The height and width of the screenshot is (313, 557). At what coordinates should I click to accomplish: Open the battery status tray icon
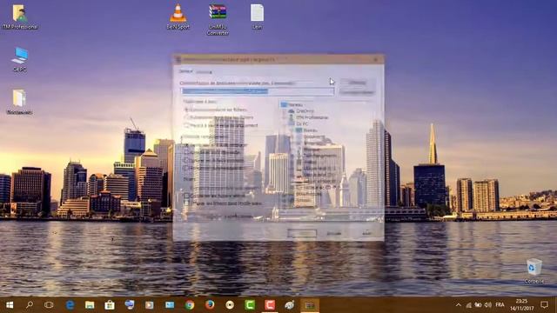pyautogui.click(x=478, y=305)
